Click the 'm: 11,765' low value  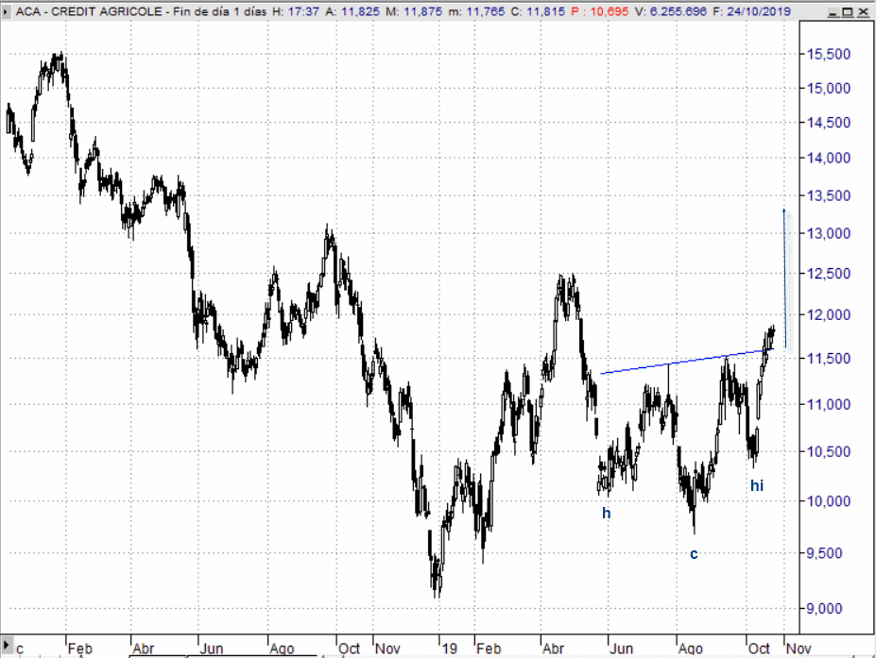pos(476,11)
